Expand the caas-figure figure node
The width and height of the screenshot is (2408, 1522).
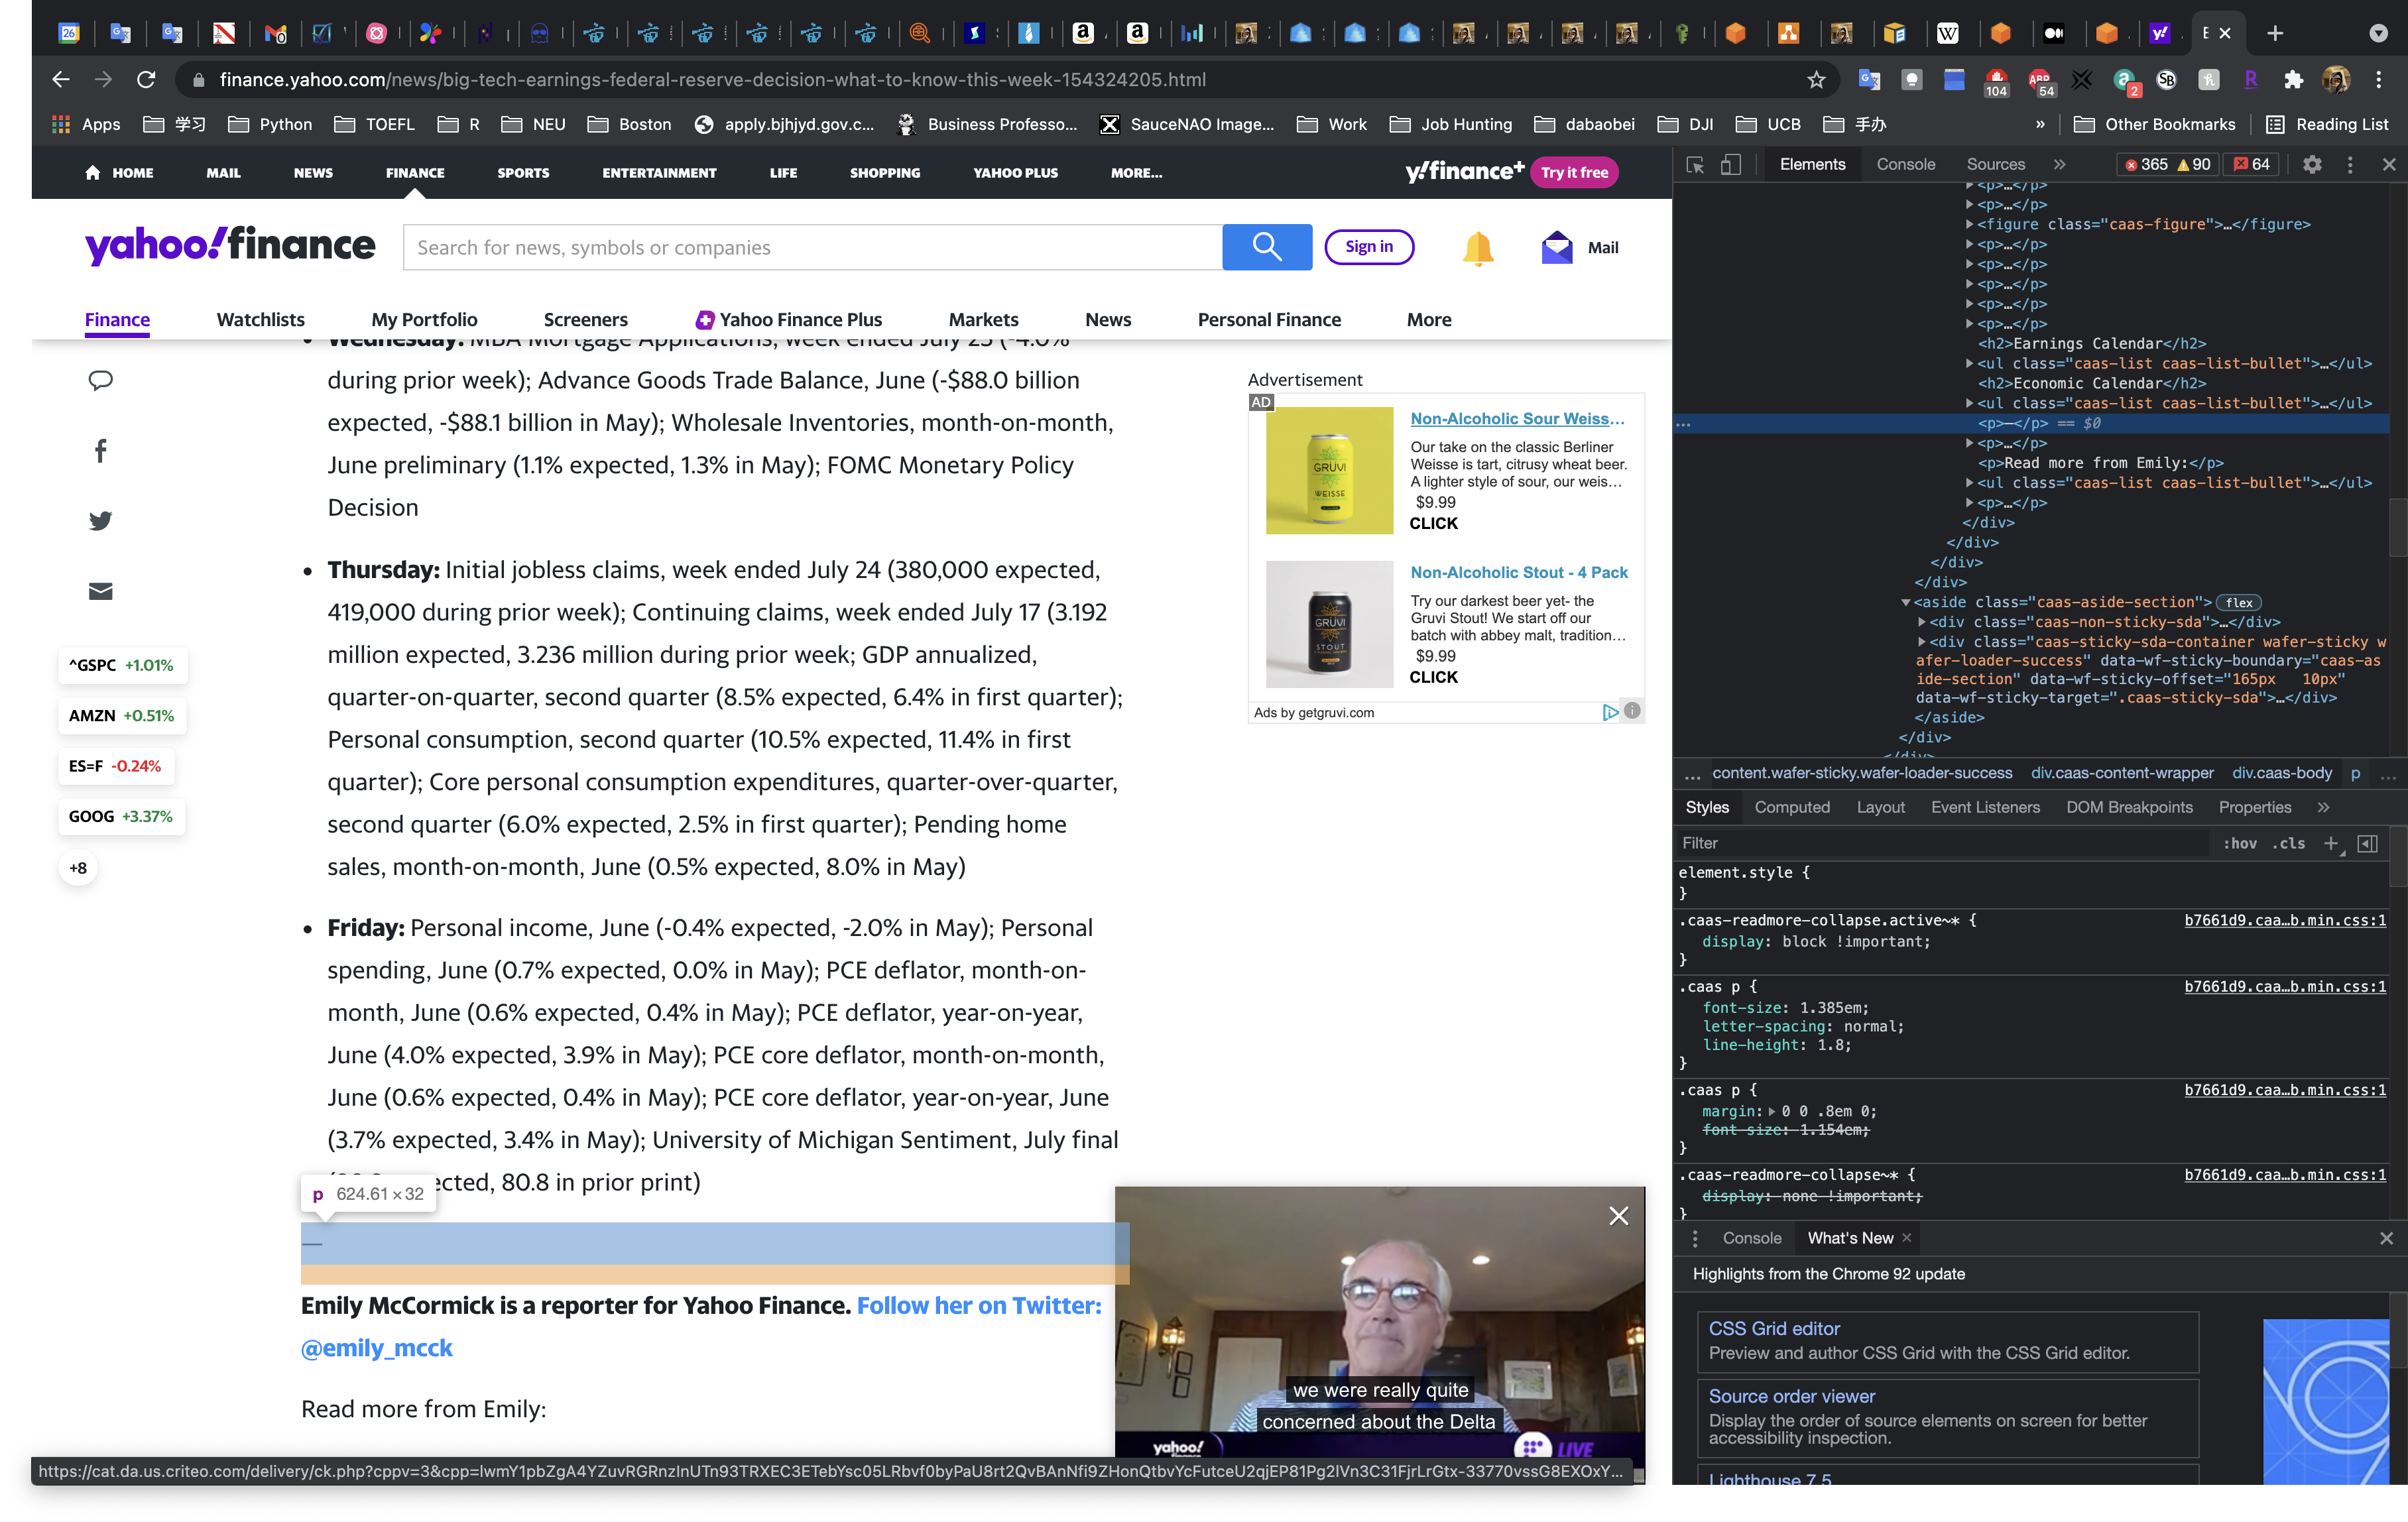coord(1969,225)
